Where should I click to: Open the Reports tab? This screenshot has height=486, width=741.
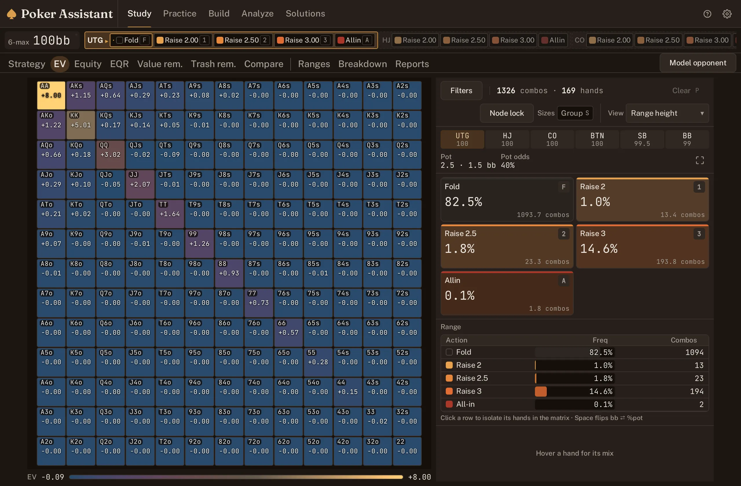pyautogui.click(x=412, y=64)
